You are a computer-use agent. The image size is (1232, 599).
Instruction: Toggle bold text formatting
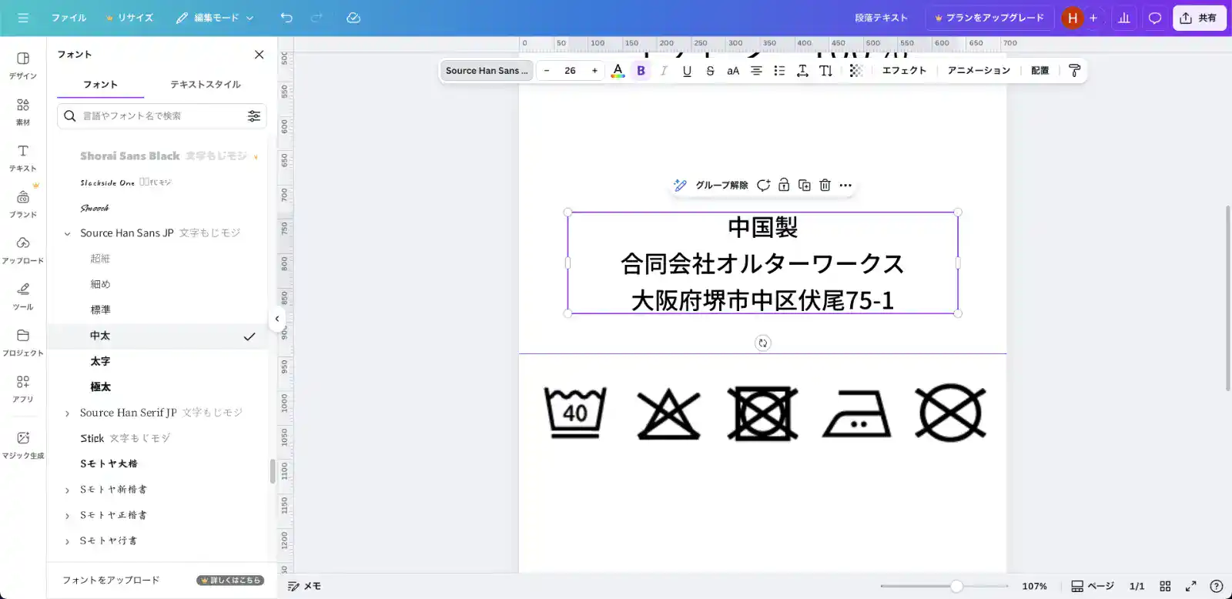(641, 71)
